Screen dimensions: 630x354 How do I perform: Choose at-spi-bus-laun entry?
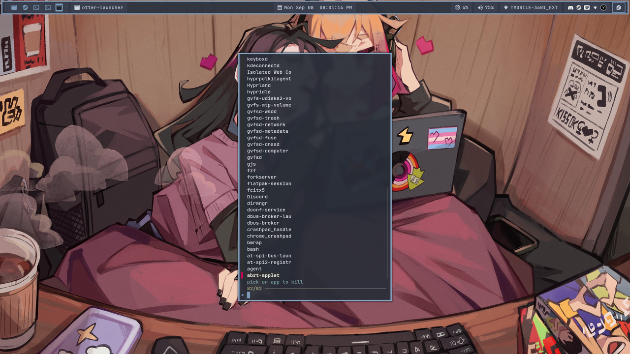click(x=269, y=256)
